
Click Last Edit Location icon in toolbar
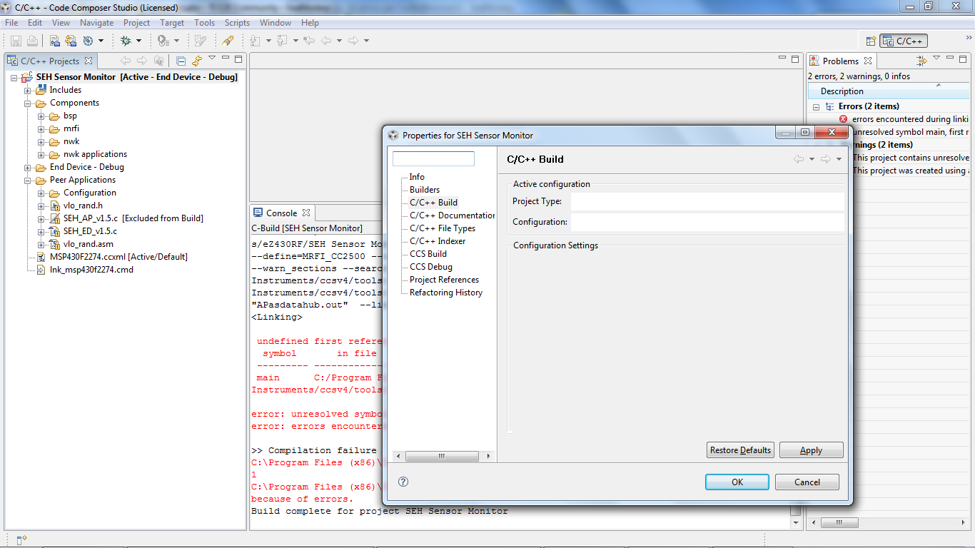click(x=309, y=41)
